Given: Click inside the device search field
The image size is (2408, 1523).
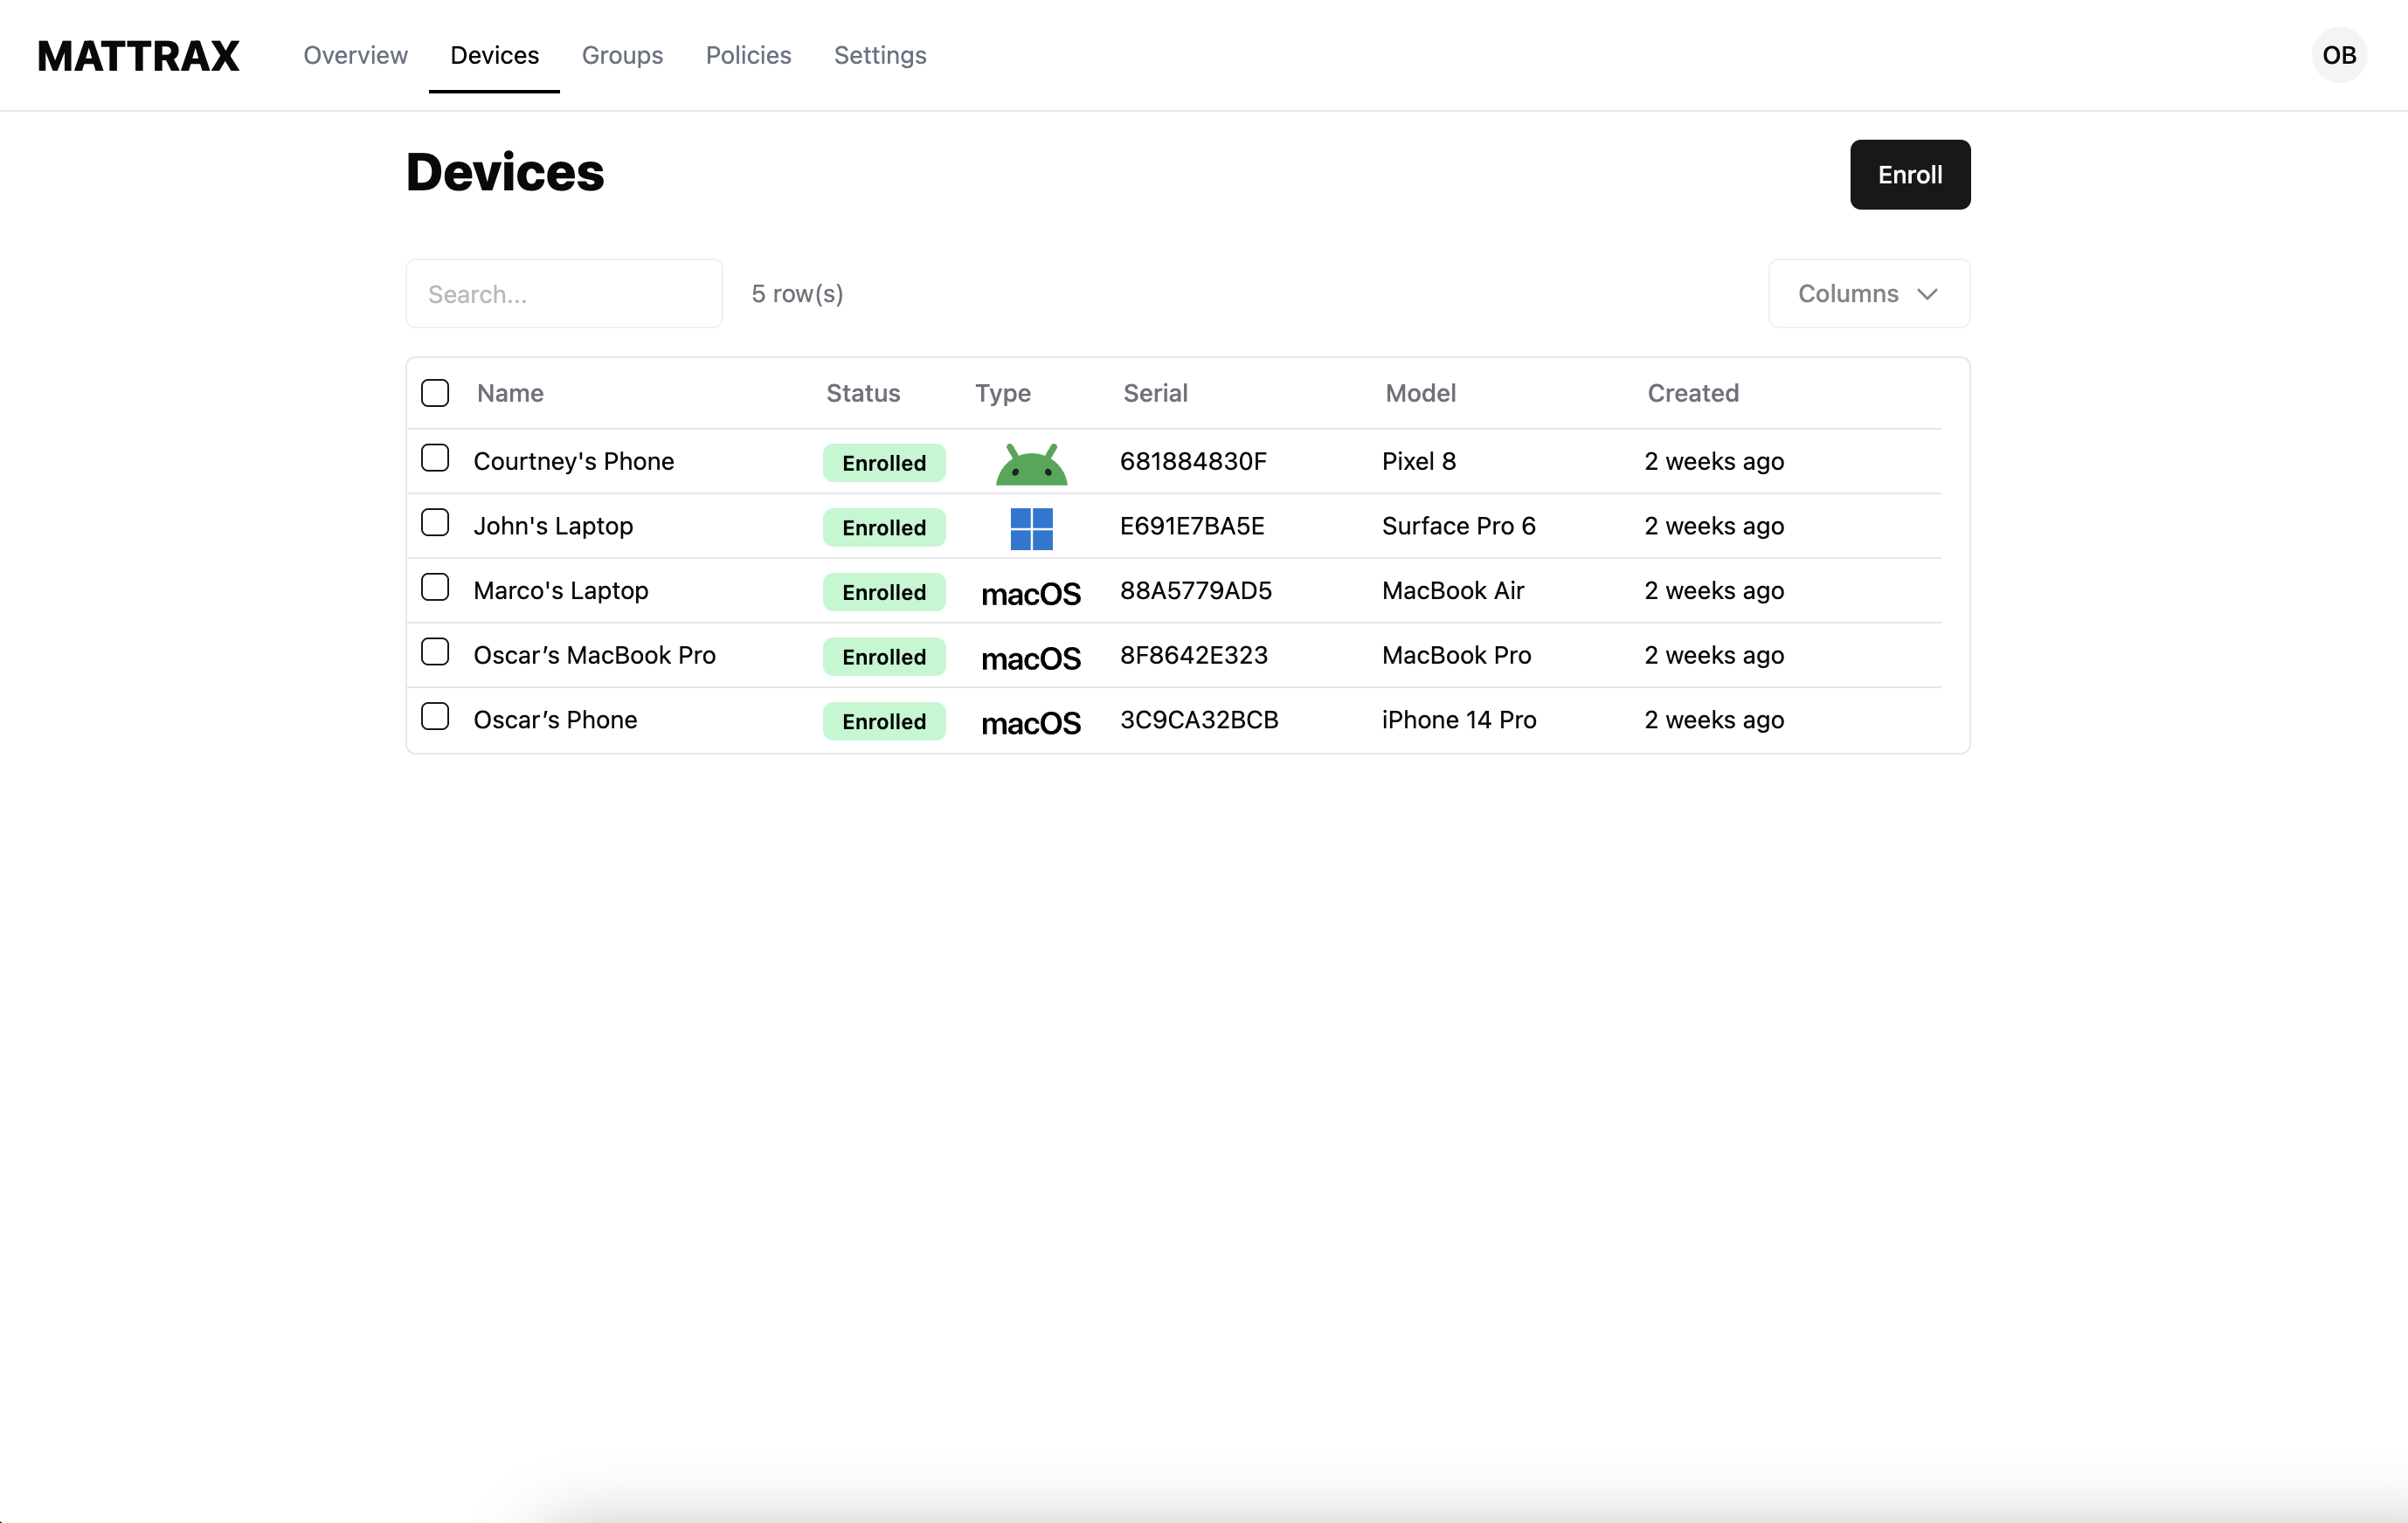Looking at the screenshot, I should point(563,293).
